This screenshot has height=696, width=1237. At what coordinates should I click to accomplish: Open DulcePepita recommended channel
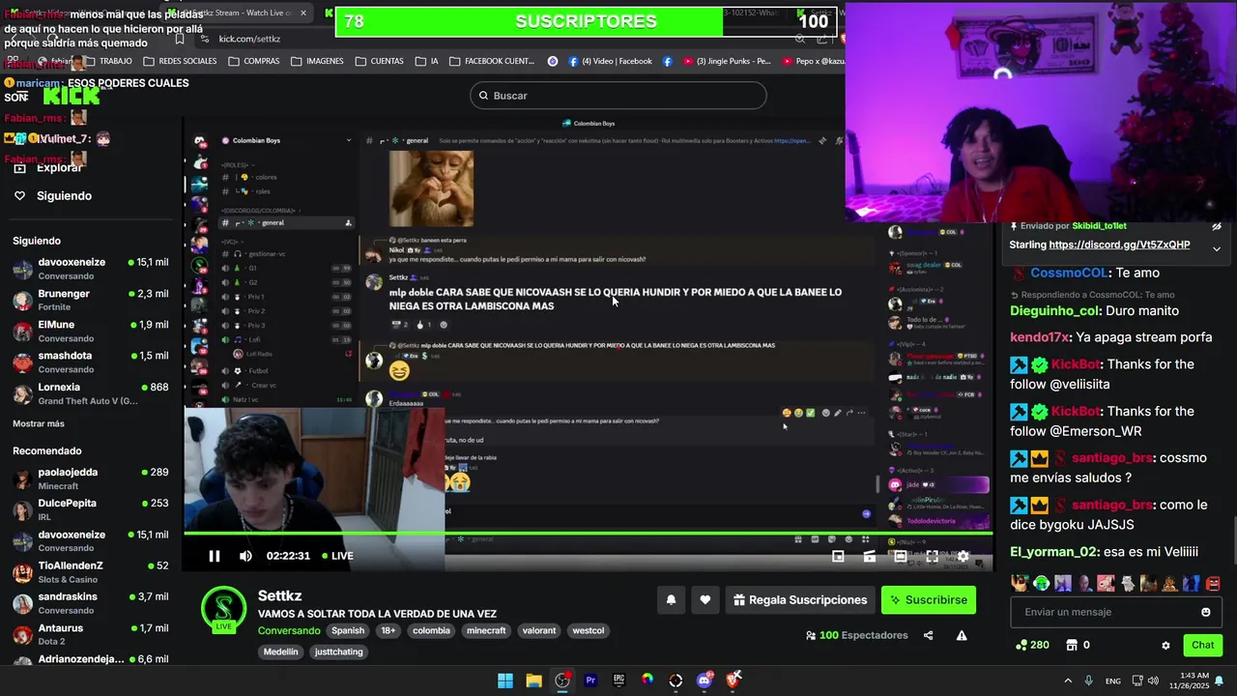pyautogui.click(x=91, y=509)
